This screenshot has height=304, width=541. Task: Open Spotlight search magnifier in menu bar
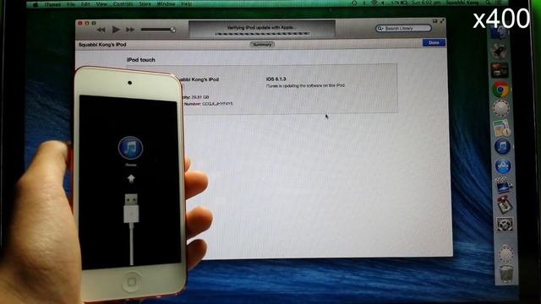click(489, 3)
